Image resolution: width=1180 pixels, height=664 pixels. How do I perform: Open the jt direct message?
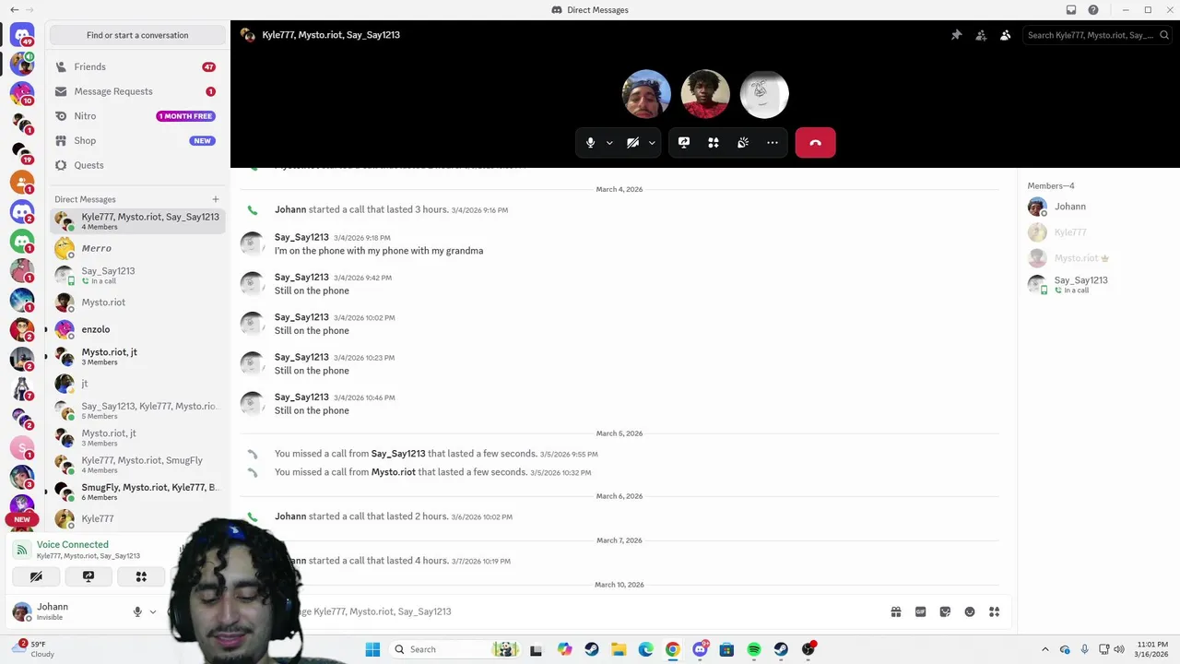137,383
